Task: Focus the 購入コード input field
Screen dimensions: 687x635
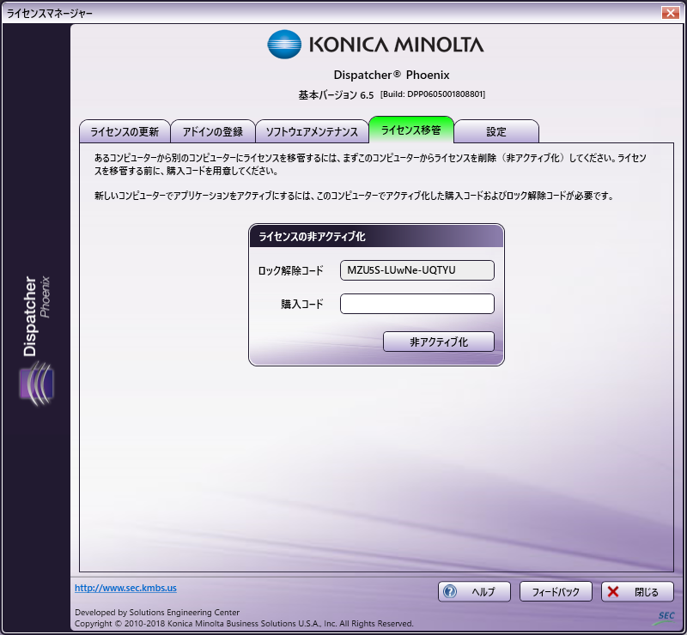Action: pyautogui.click(x=417, y=304)
